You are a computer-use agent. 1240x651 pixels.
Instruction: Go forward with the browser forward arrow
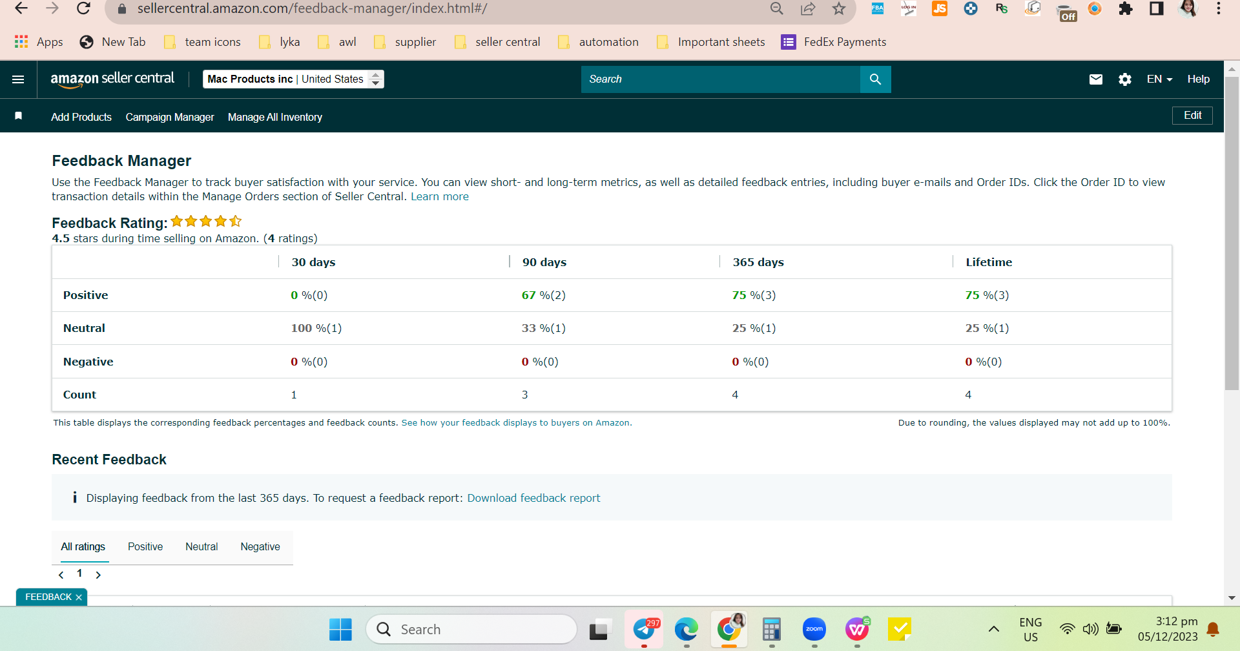click(52, 8)
